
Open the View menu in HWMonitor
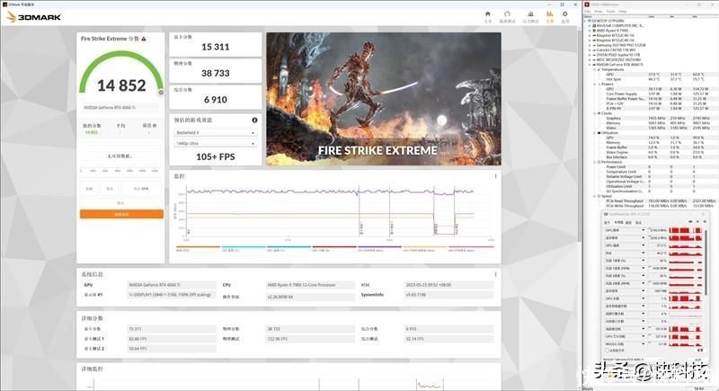tap(599, 12)
